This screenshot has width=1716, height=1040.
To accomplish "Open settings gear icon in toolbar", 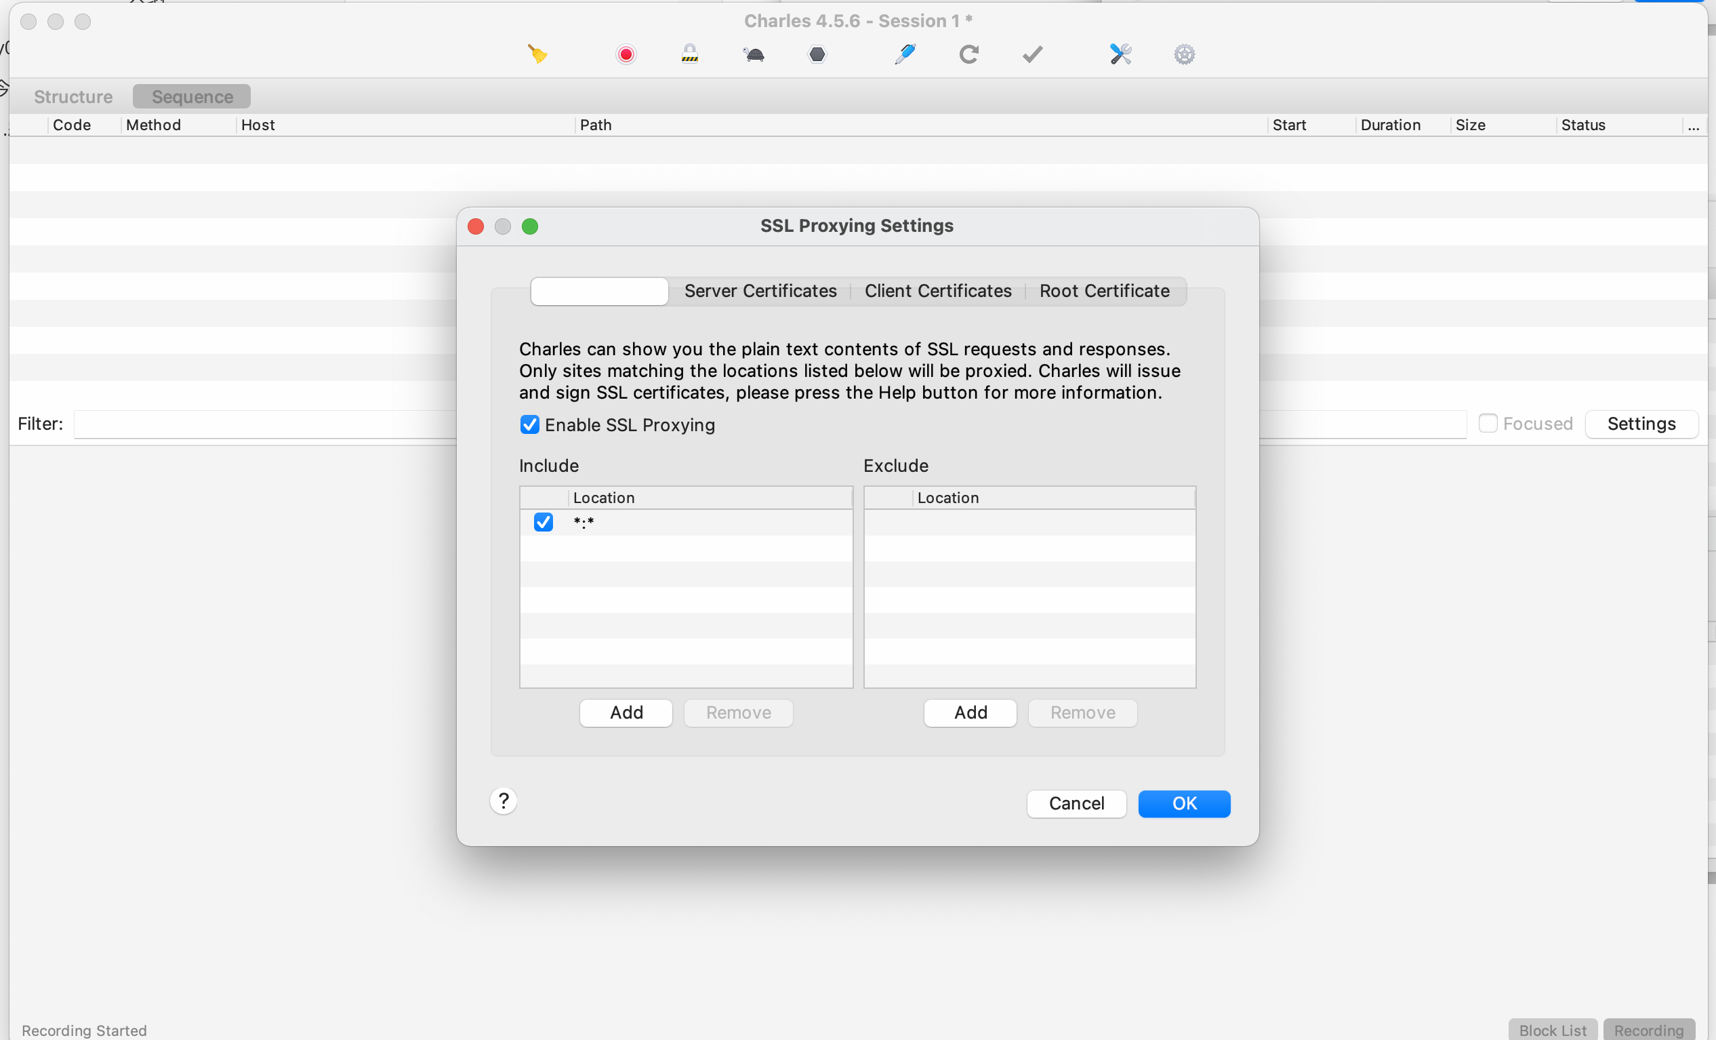I will tap(1184, 54).
